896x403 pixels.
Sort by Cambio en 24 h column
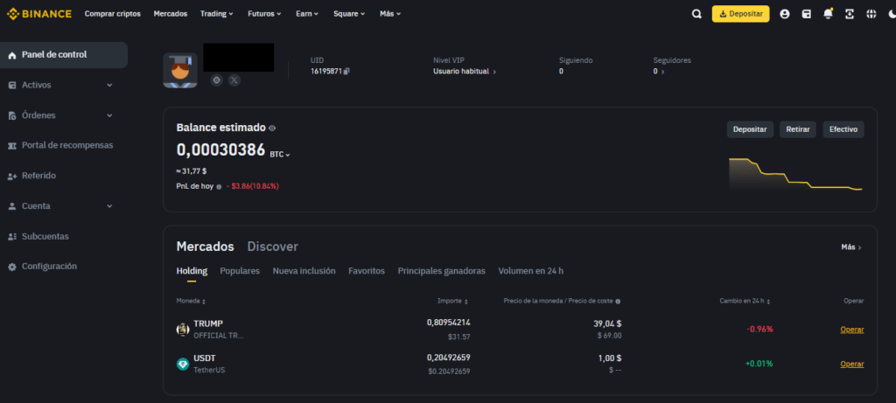(x=745, y=301)
